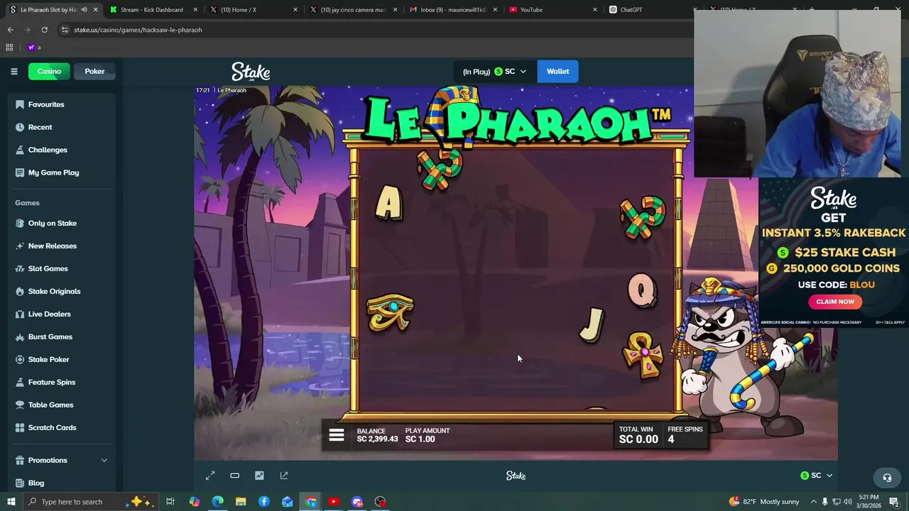
Task: Click the Promotions label
Action: click(x=48, y=460)
